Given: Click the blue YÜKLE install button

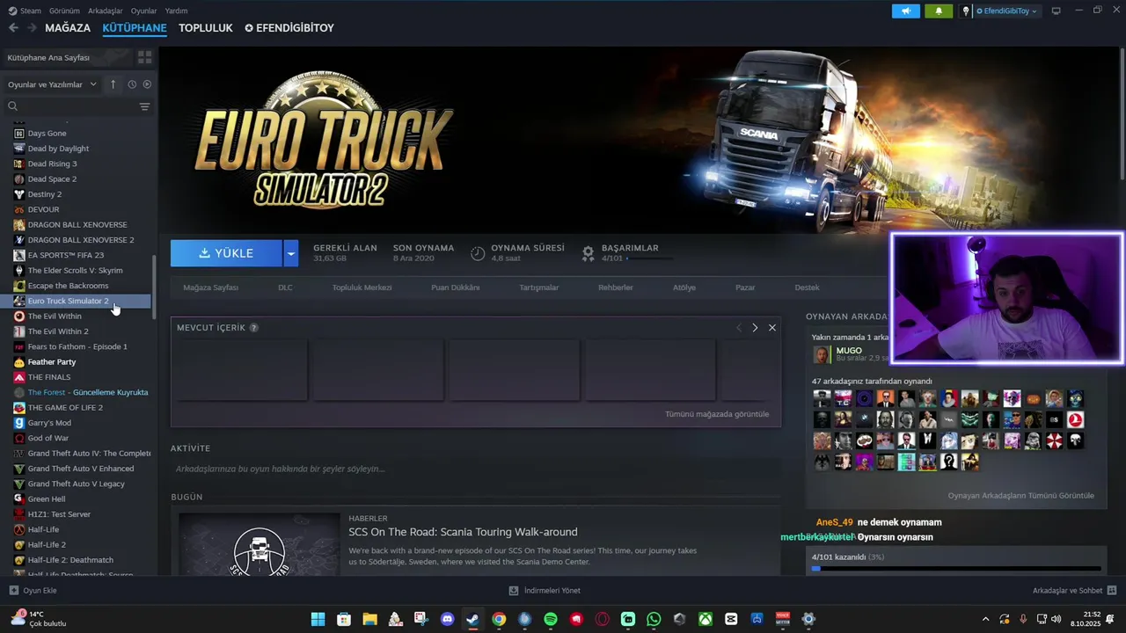Looking at the screenshot, I should pos(226,253).
